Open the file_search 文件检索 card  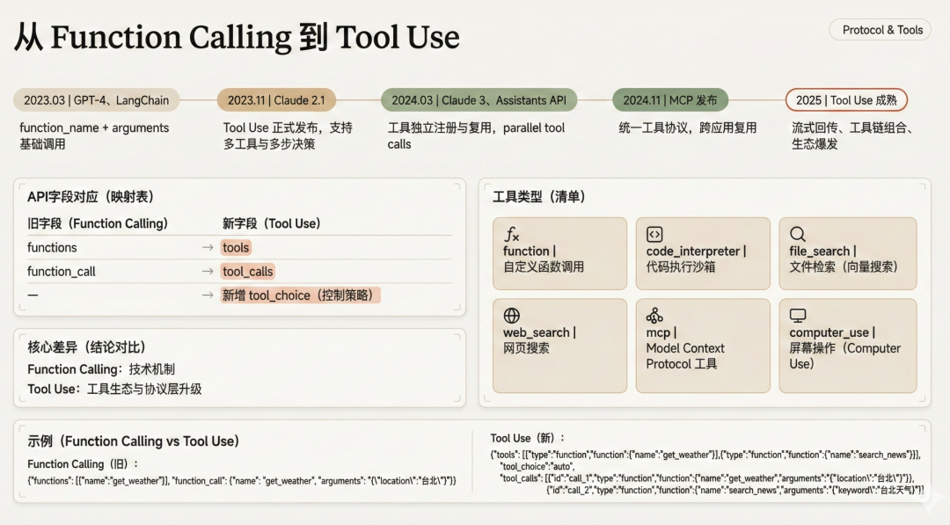(848, 253)
